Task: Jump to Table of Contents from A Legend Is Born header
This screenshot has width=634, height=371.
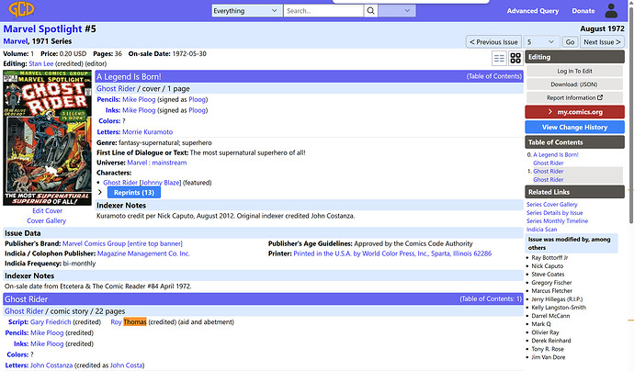Action: [x=494, y=76]
